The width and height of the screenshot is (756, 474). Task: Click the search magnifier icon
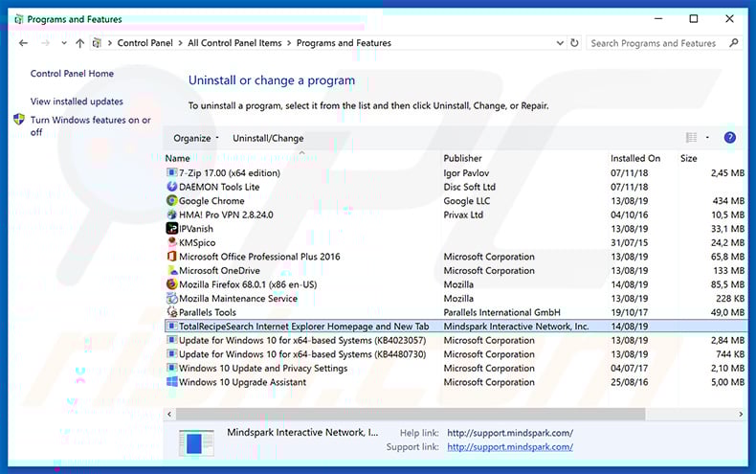click(x=734, y=43)
